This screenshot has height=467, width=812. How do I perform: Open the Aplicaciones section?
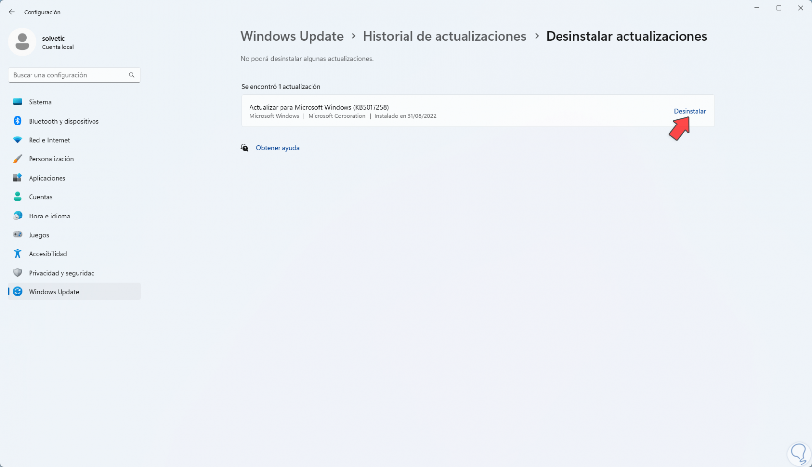[x=74, y=178]
